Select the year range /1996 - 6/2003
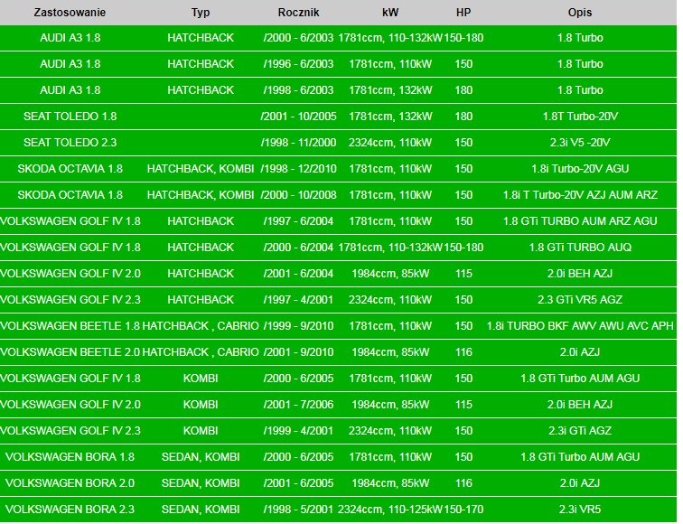 click(298, 64)
